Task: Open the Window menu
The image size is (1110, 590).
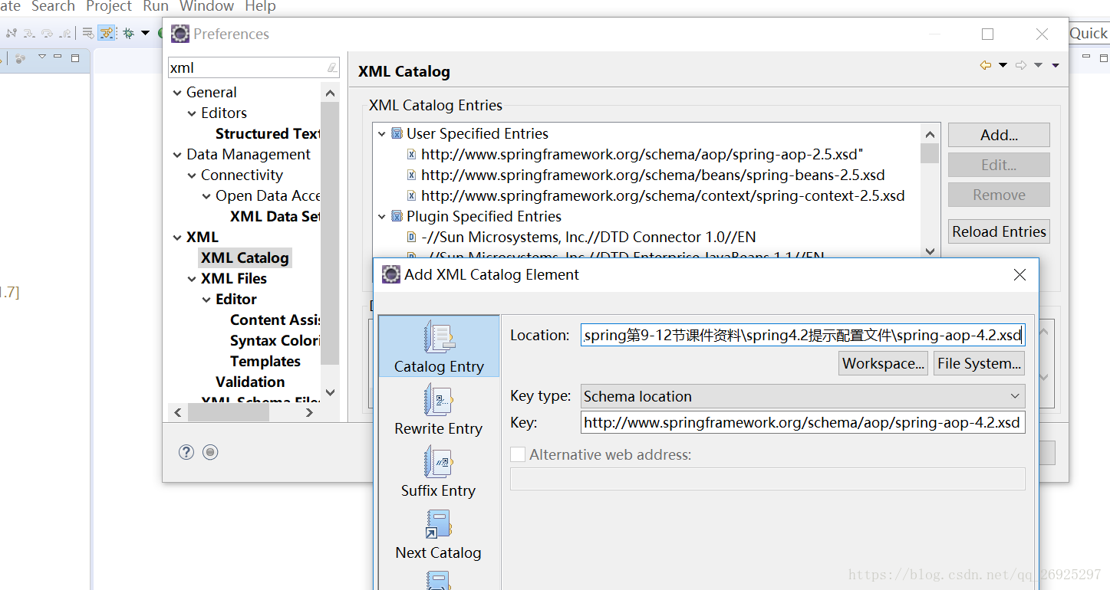Action: point(206,7)
